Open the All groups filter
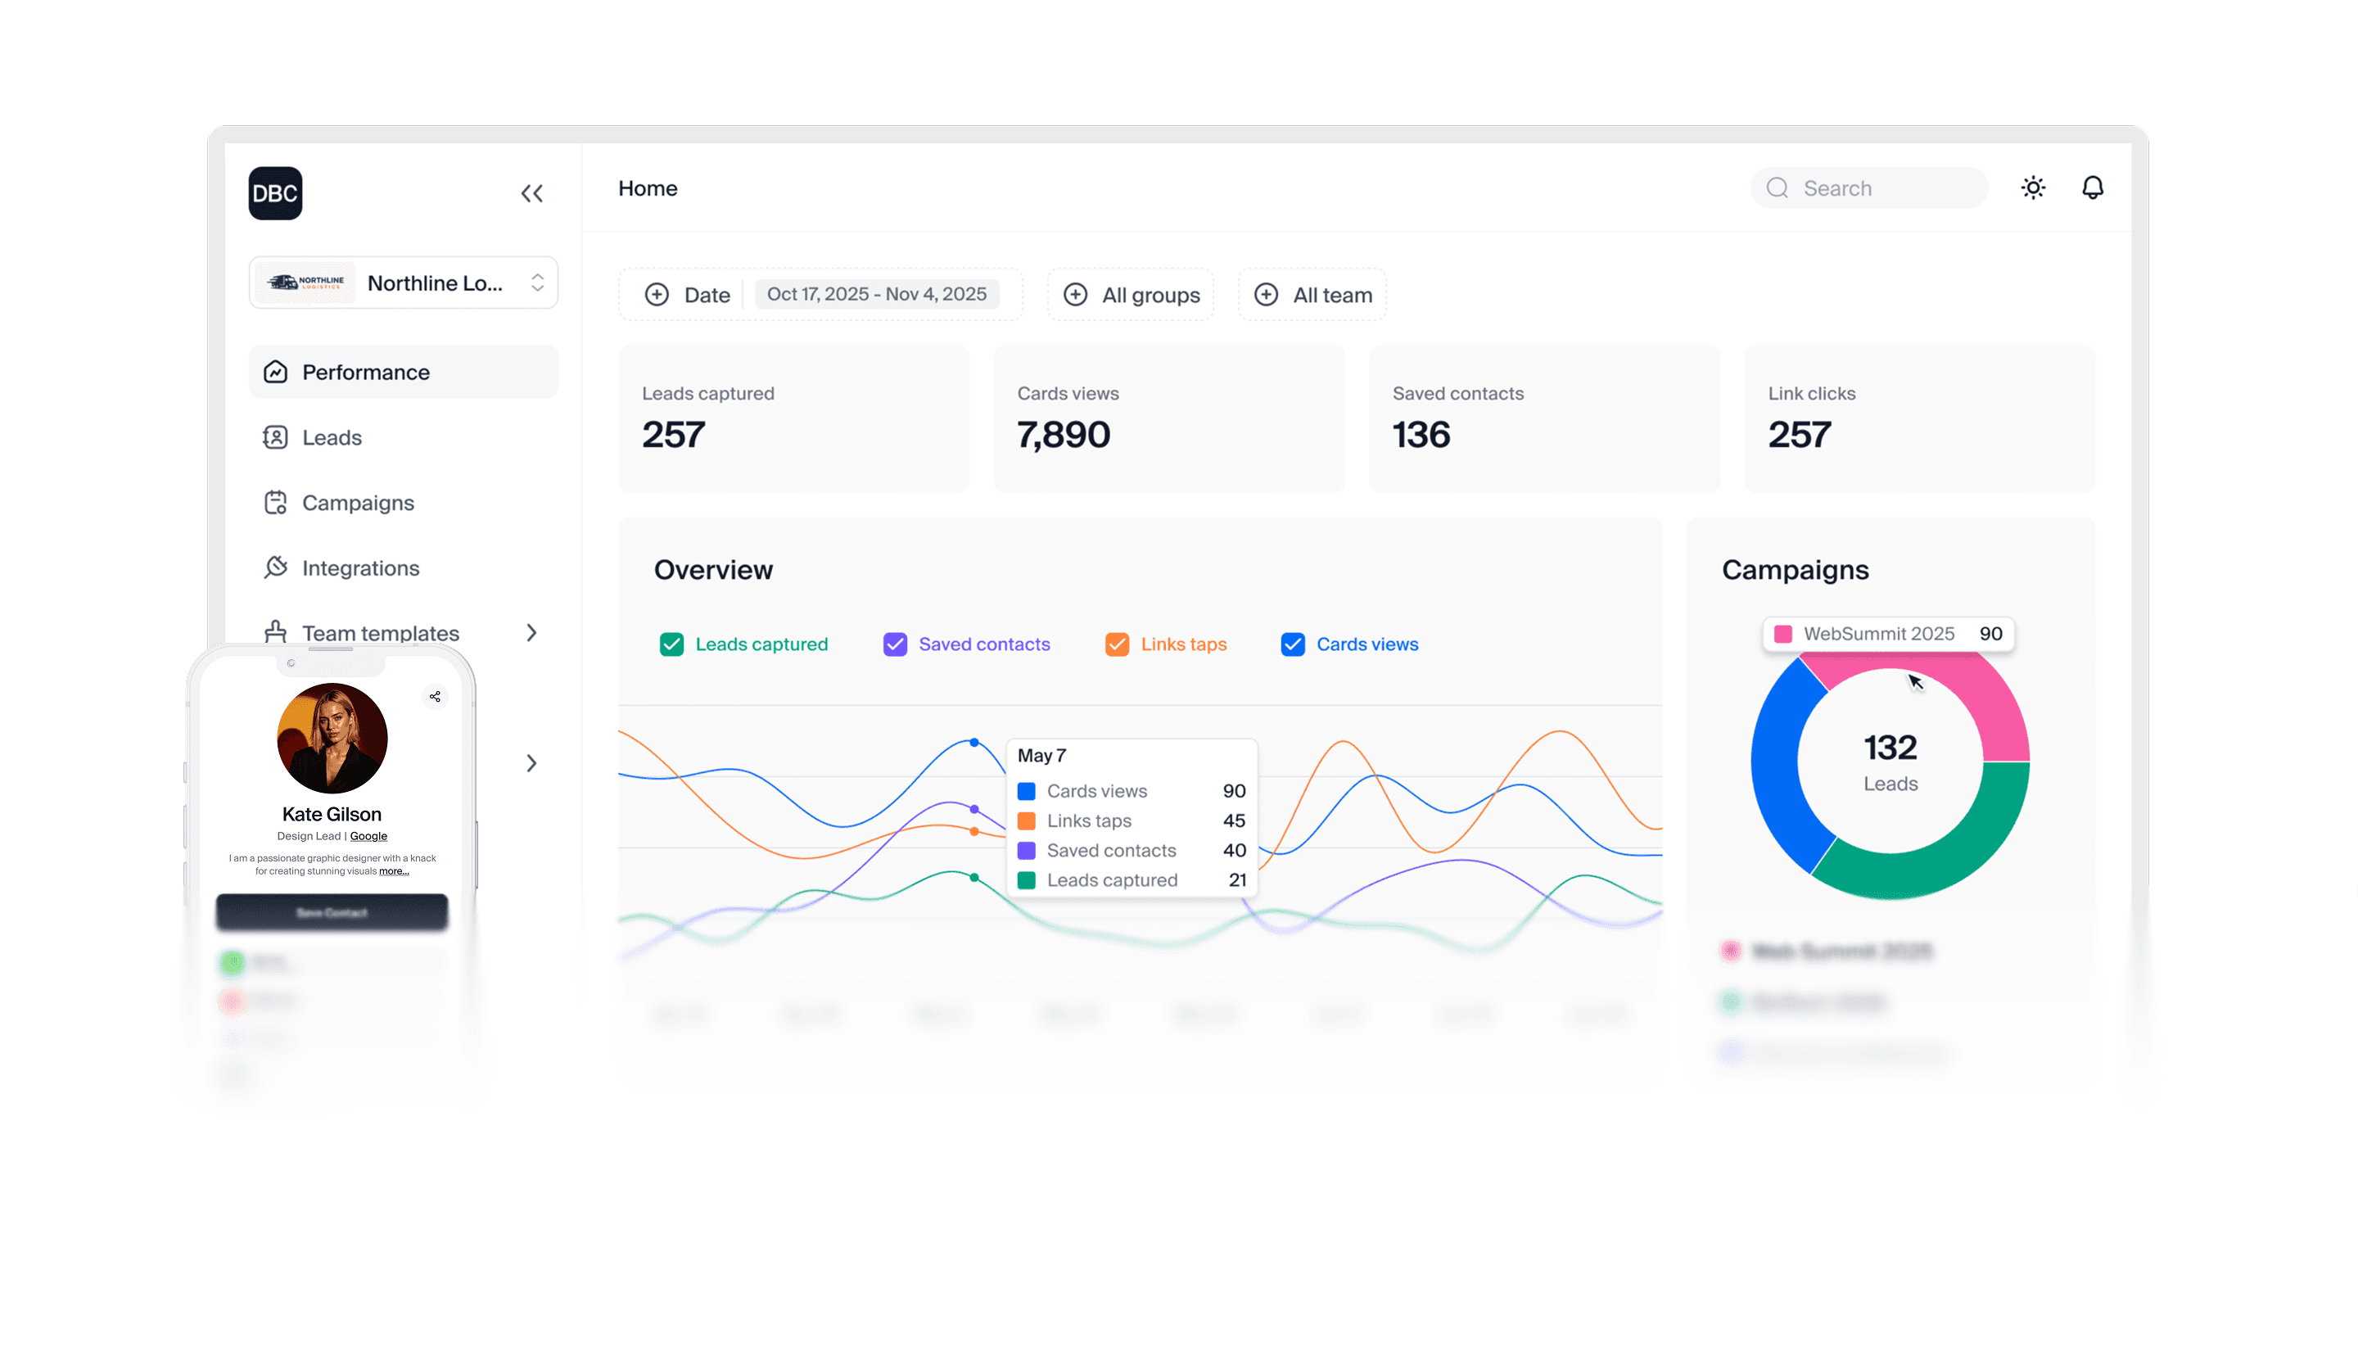 tap(1131, 294)
